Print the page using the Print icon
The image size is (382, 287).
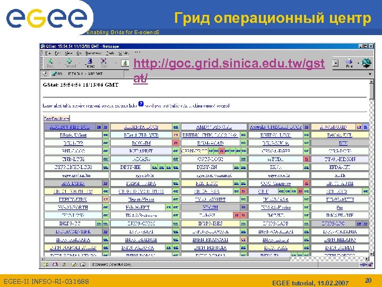pos(349,63)
